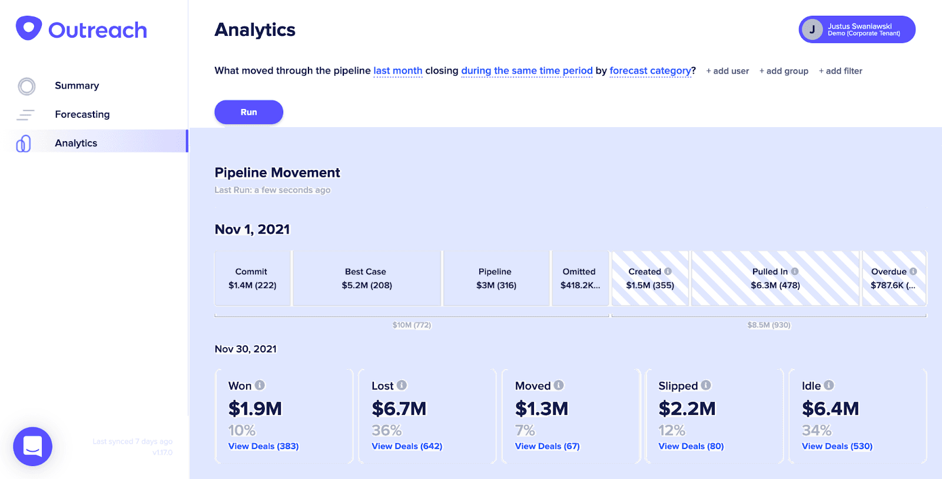Open View Deals (383) under Won
The height and width of the screenshot is (479, 942).
tap(263, 446)
